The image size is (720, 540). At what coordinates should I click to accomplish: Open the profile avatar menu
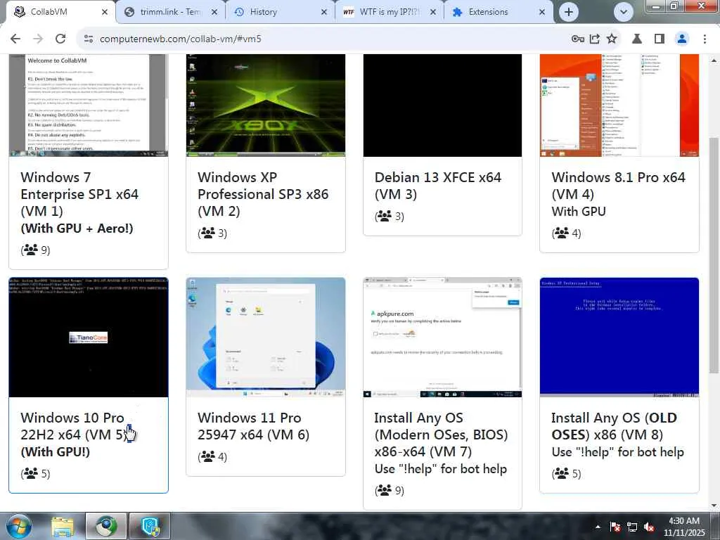pos(682,39)
